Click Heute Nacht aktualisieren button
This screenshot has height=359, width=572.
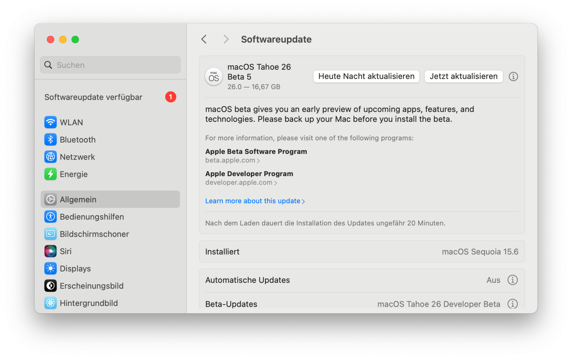(x=366, y=76)
